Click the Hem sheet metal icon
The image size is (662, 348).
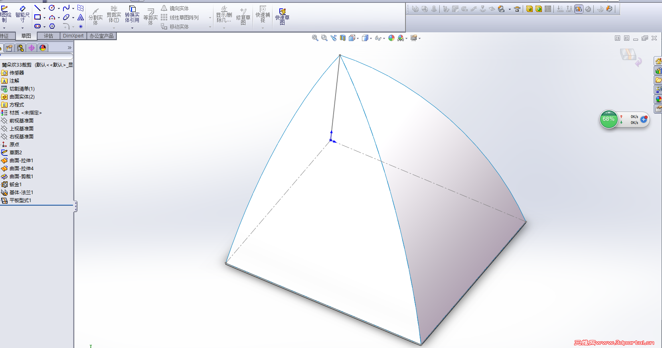point(464,9)
